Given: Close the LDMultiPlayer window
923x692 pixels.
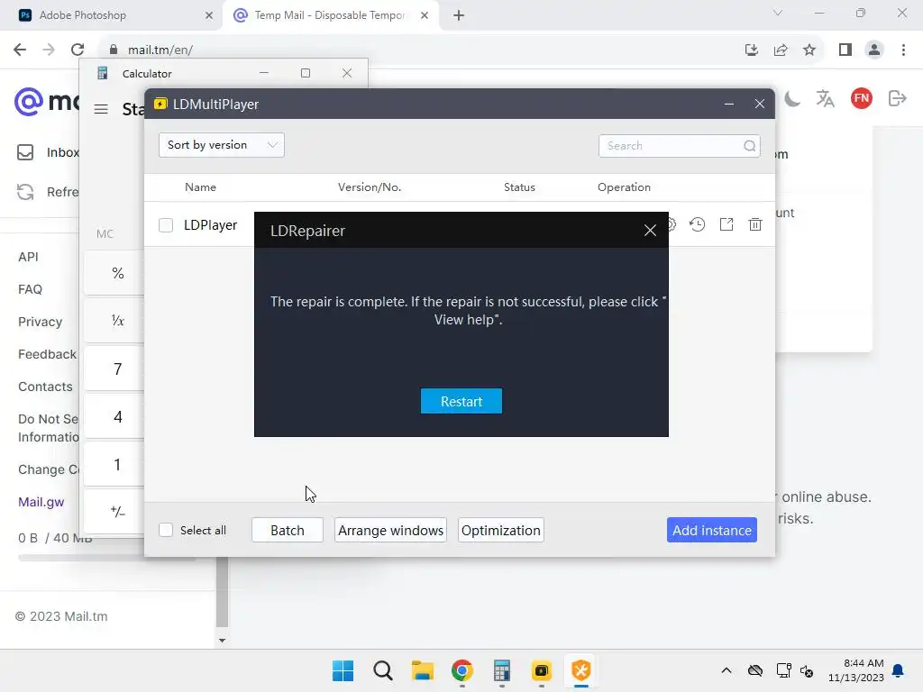Looking at the screenshot, I should click(759, 105).
